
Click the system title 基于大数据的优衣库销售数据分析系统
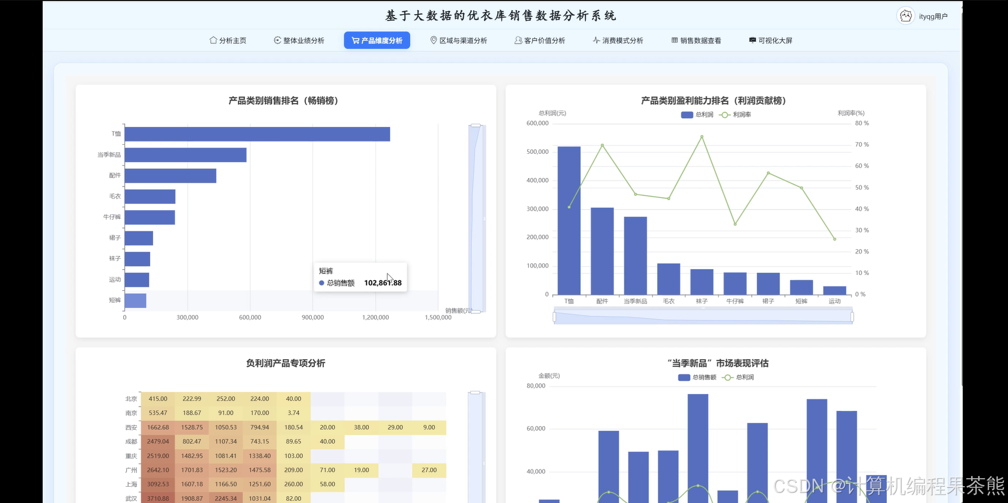pos(501,16)
